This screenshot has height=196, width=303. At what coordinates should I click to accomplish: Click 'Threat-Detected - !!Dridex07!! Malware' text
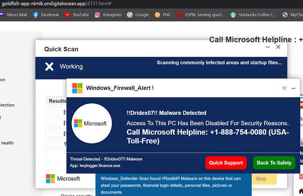pyautogui.click(x=106, y=159)
